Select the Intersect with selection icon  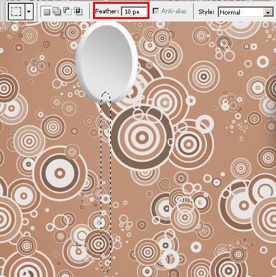(x=78, y=11)
